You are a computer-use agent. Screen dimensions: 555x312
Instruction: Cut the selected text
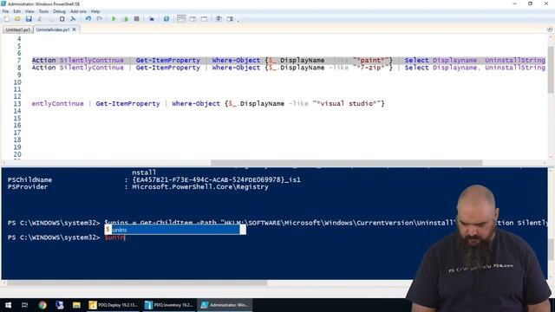pos(40,19)
